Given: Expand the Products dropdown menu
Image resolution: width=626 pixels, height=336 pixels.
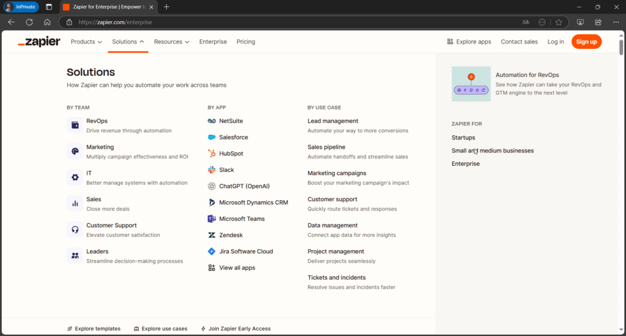Looking at the screenshot, I should click(87, 42).
